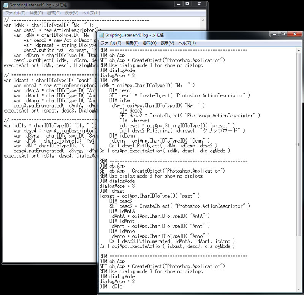Click line 'var idAntA' in JS log
This screenshot has width=304, height=295.
point(55,90)
